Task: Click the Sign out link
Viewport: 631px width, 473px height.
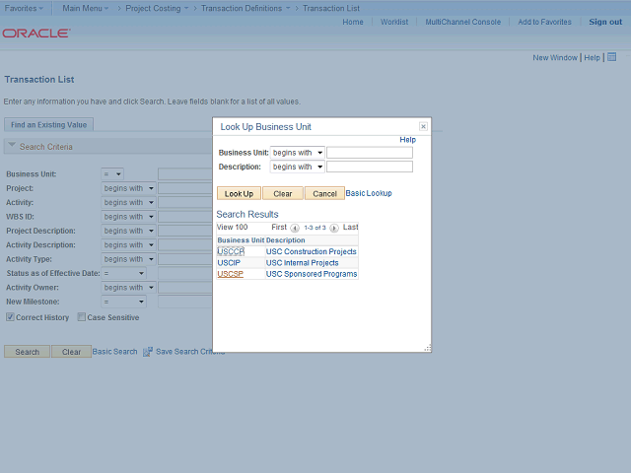Action: click(605, 22)
